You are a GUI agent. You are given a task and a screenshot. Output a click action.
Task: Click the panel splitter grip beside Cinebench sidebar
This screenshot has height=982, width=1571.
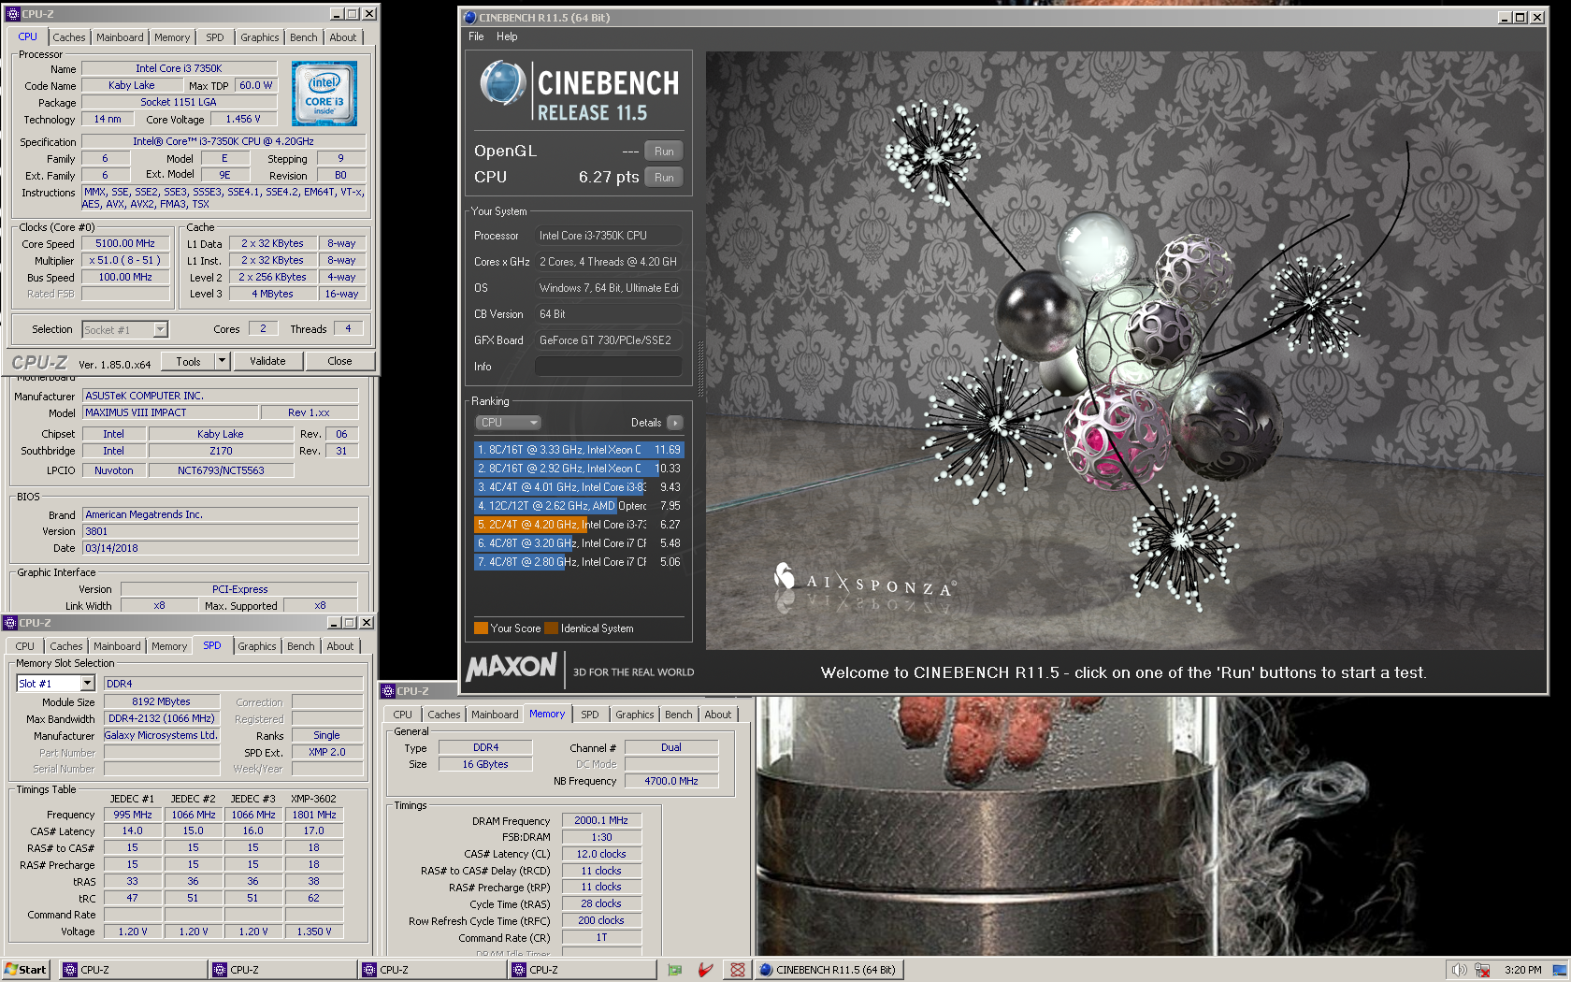click(x=699, y=369)
